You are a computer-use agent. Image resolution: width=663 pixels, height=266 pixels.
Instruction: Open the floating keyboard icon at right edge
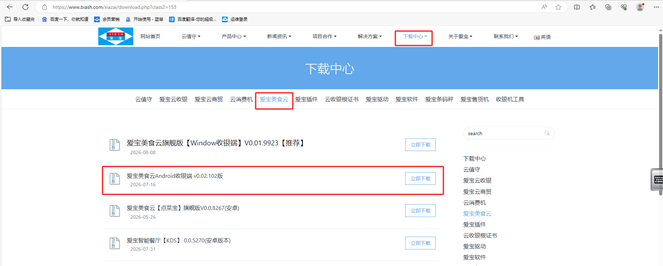coord(657,180)
